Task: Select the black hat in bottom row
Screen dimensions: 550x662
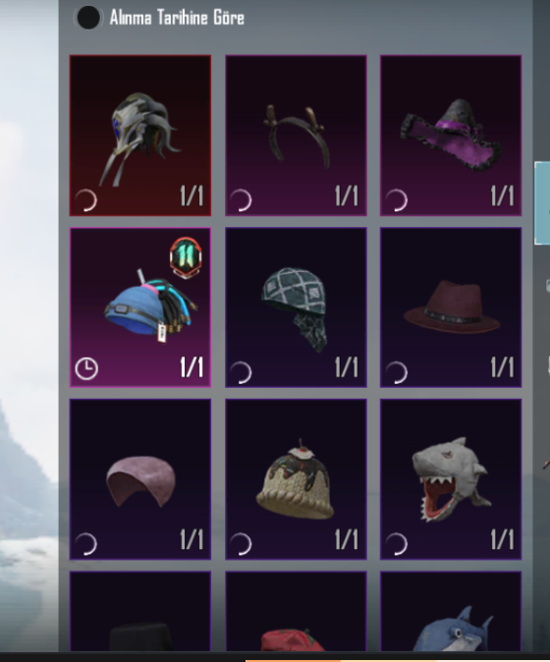Action: point(140,612)
